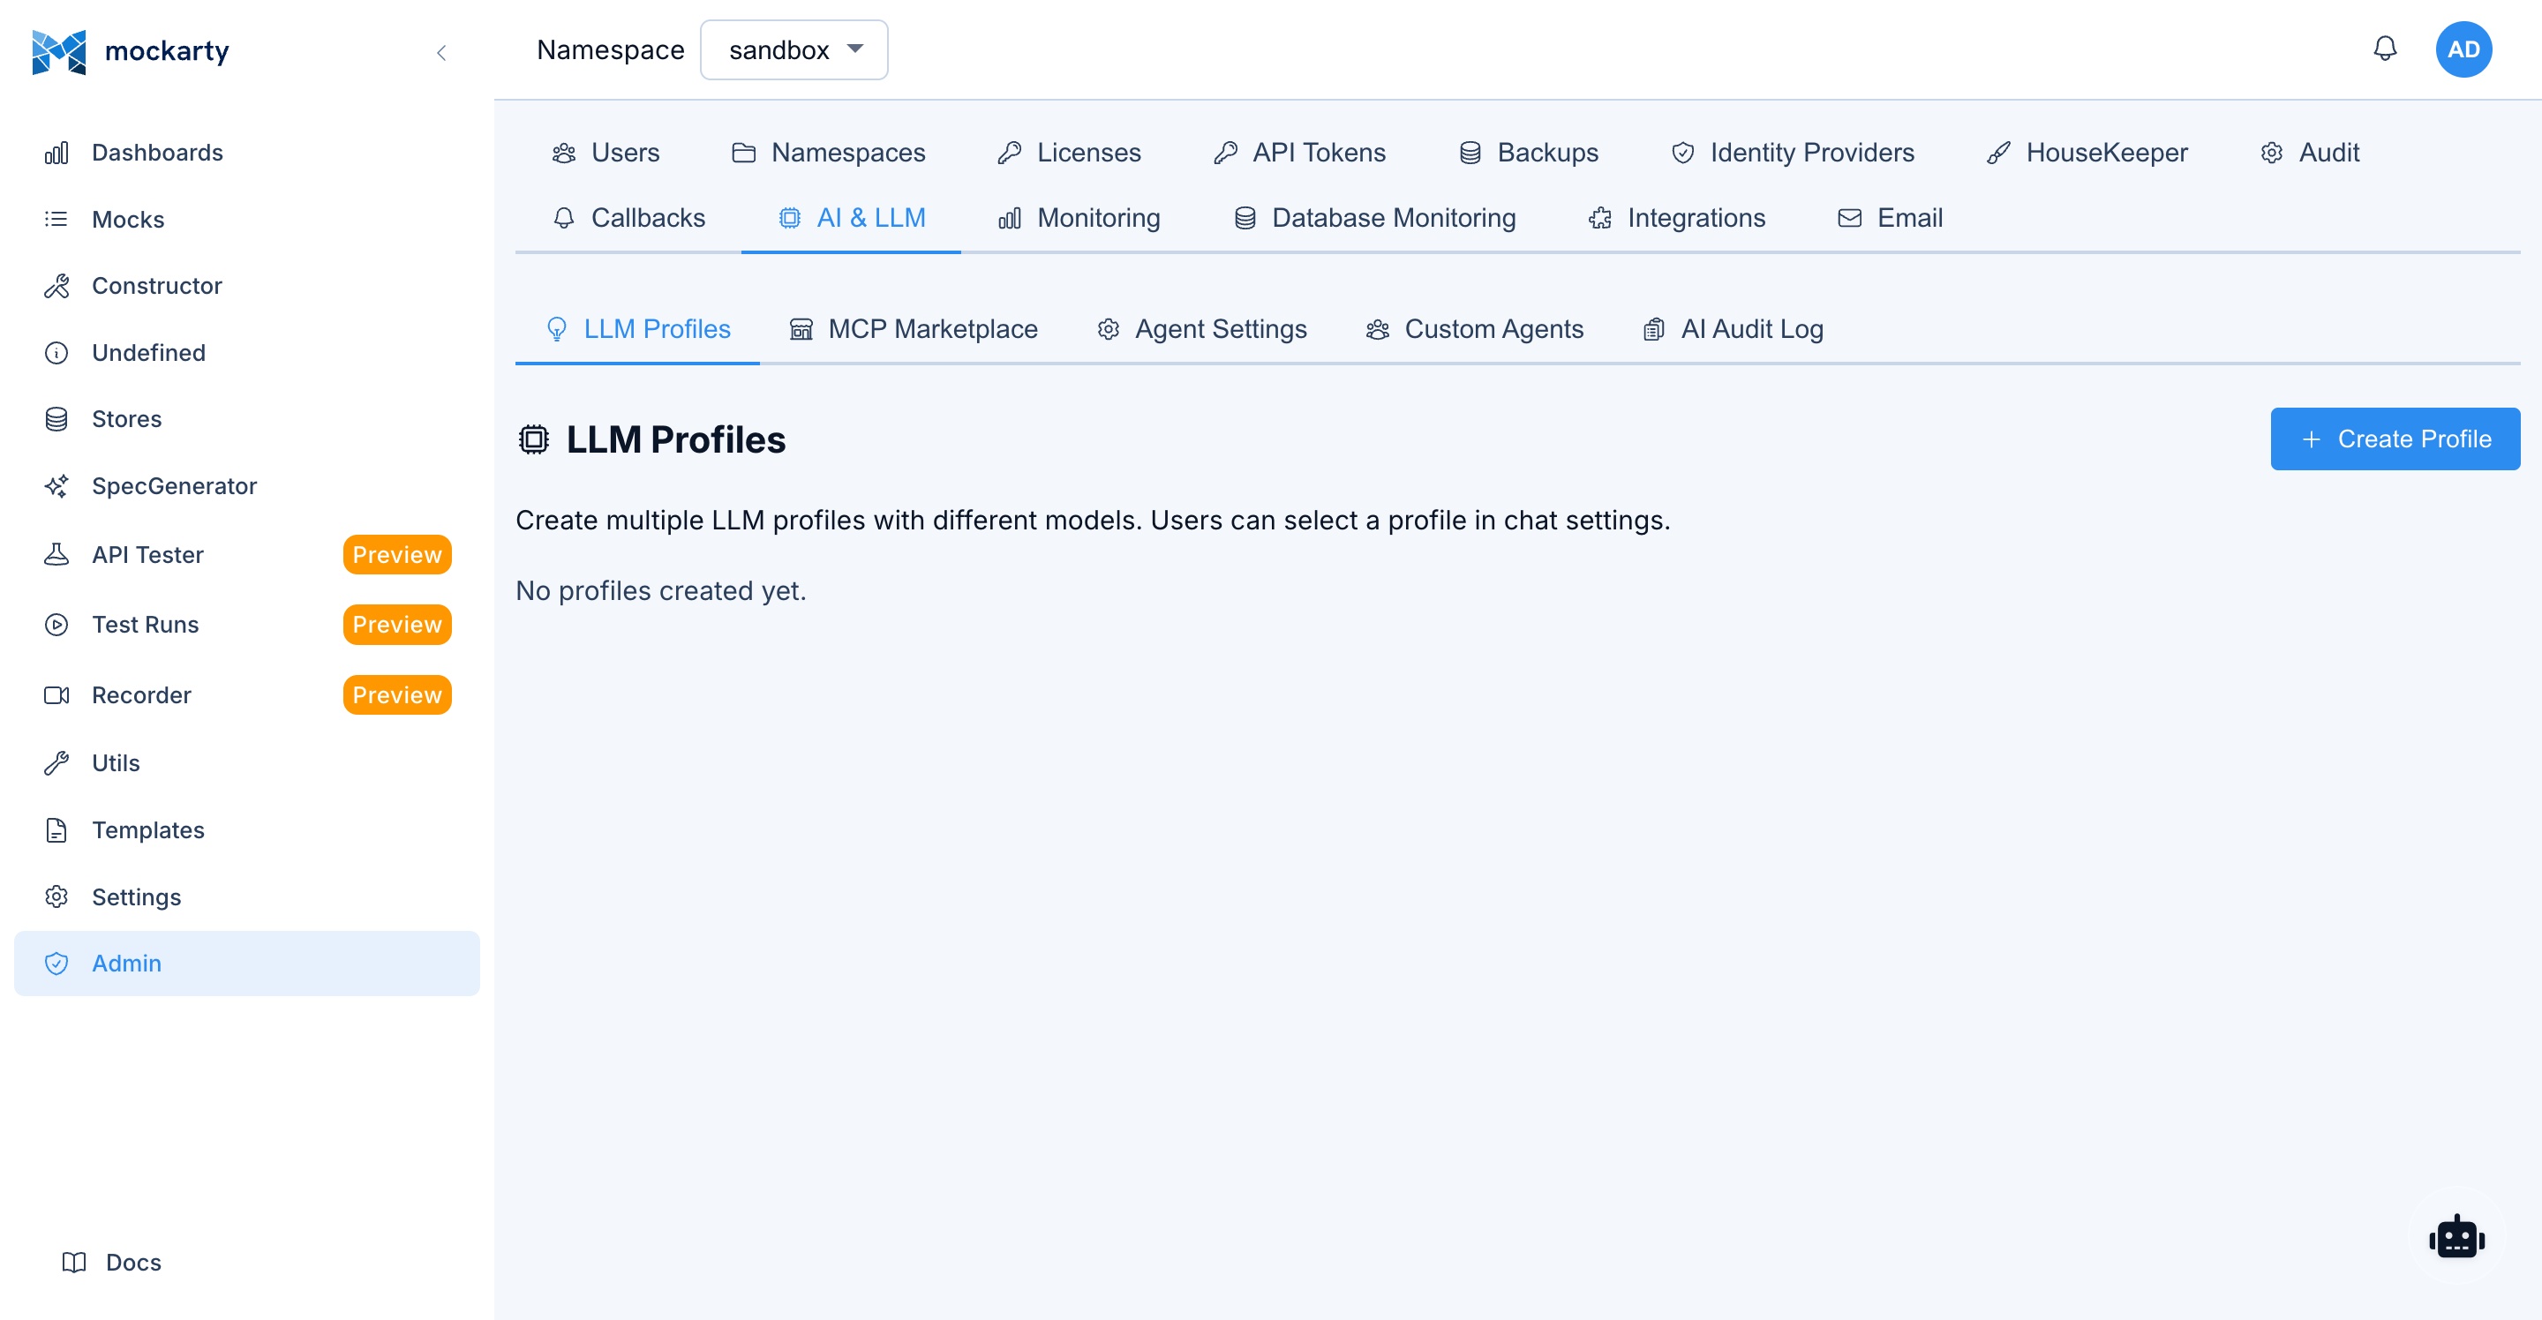The height and width of the screenshot is (1320, 2542).
Task: Switch to the Licenses tab
Action: pos(1069,153)
